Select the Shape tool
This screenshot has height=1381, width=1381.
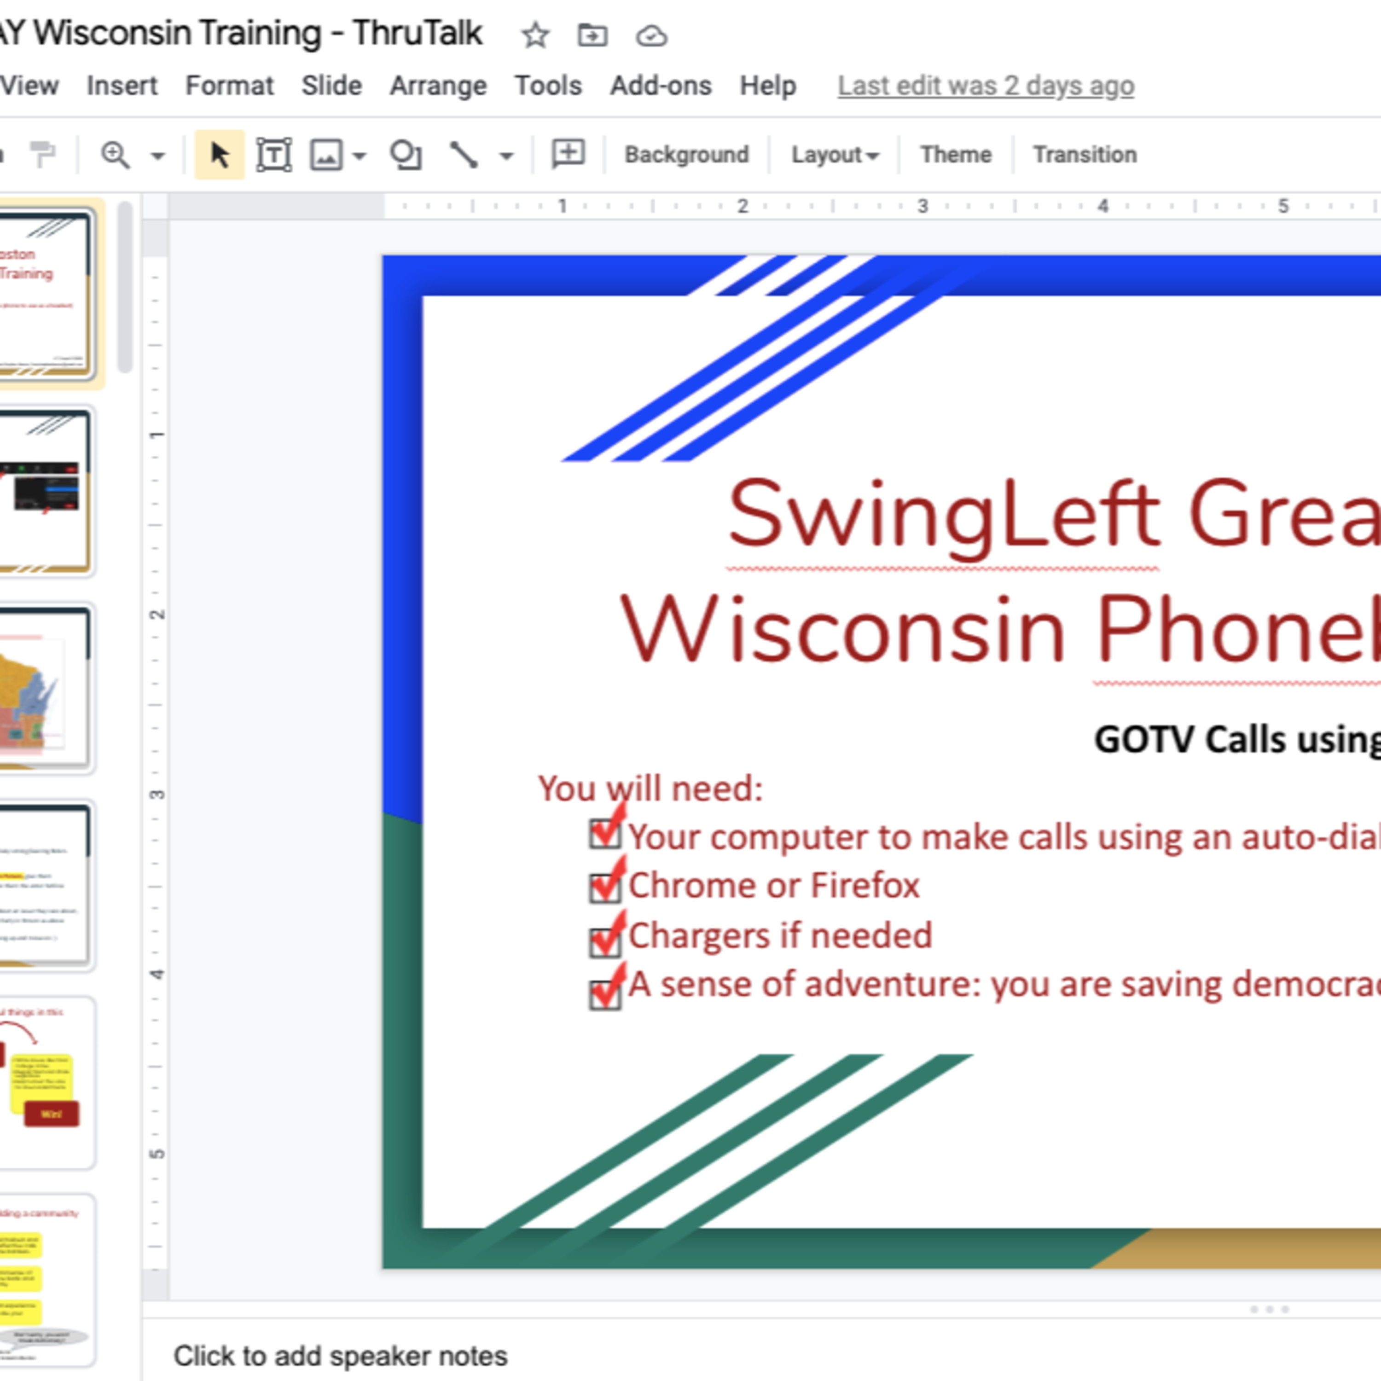(x=405, y=154)
